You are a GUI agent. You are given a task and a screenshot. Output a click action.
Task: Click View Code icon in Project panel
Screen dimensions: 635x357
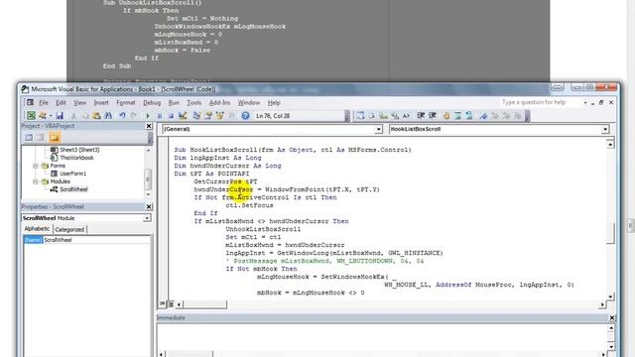[29, 138]
